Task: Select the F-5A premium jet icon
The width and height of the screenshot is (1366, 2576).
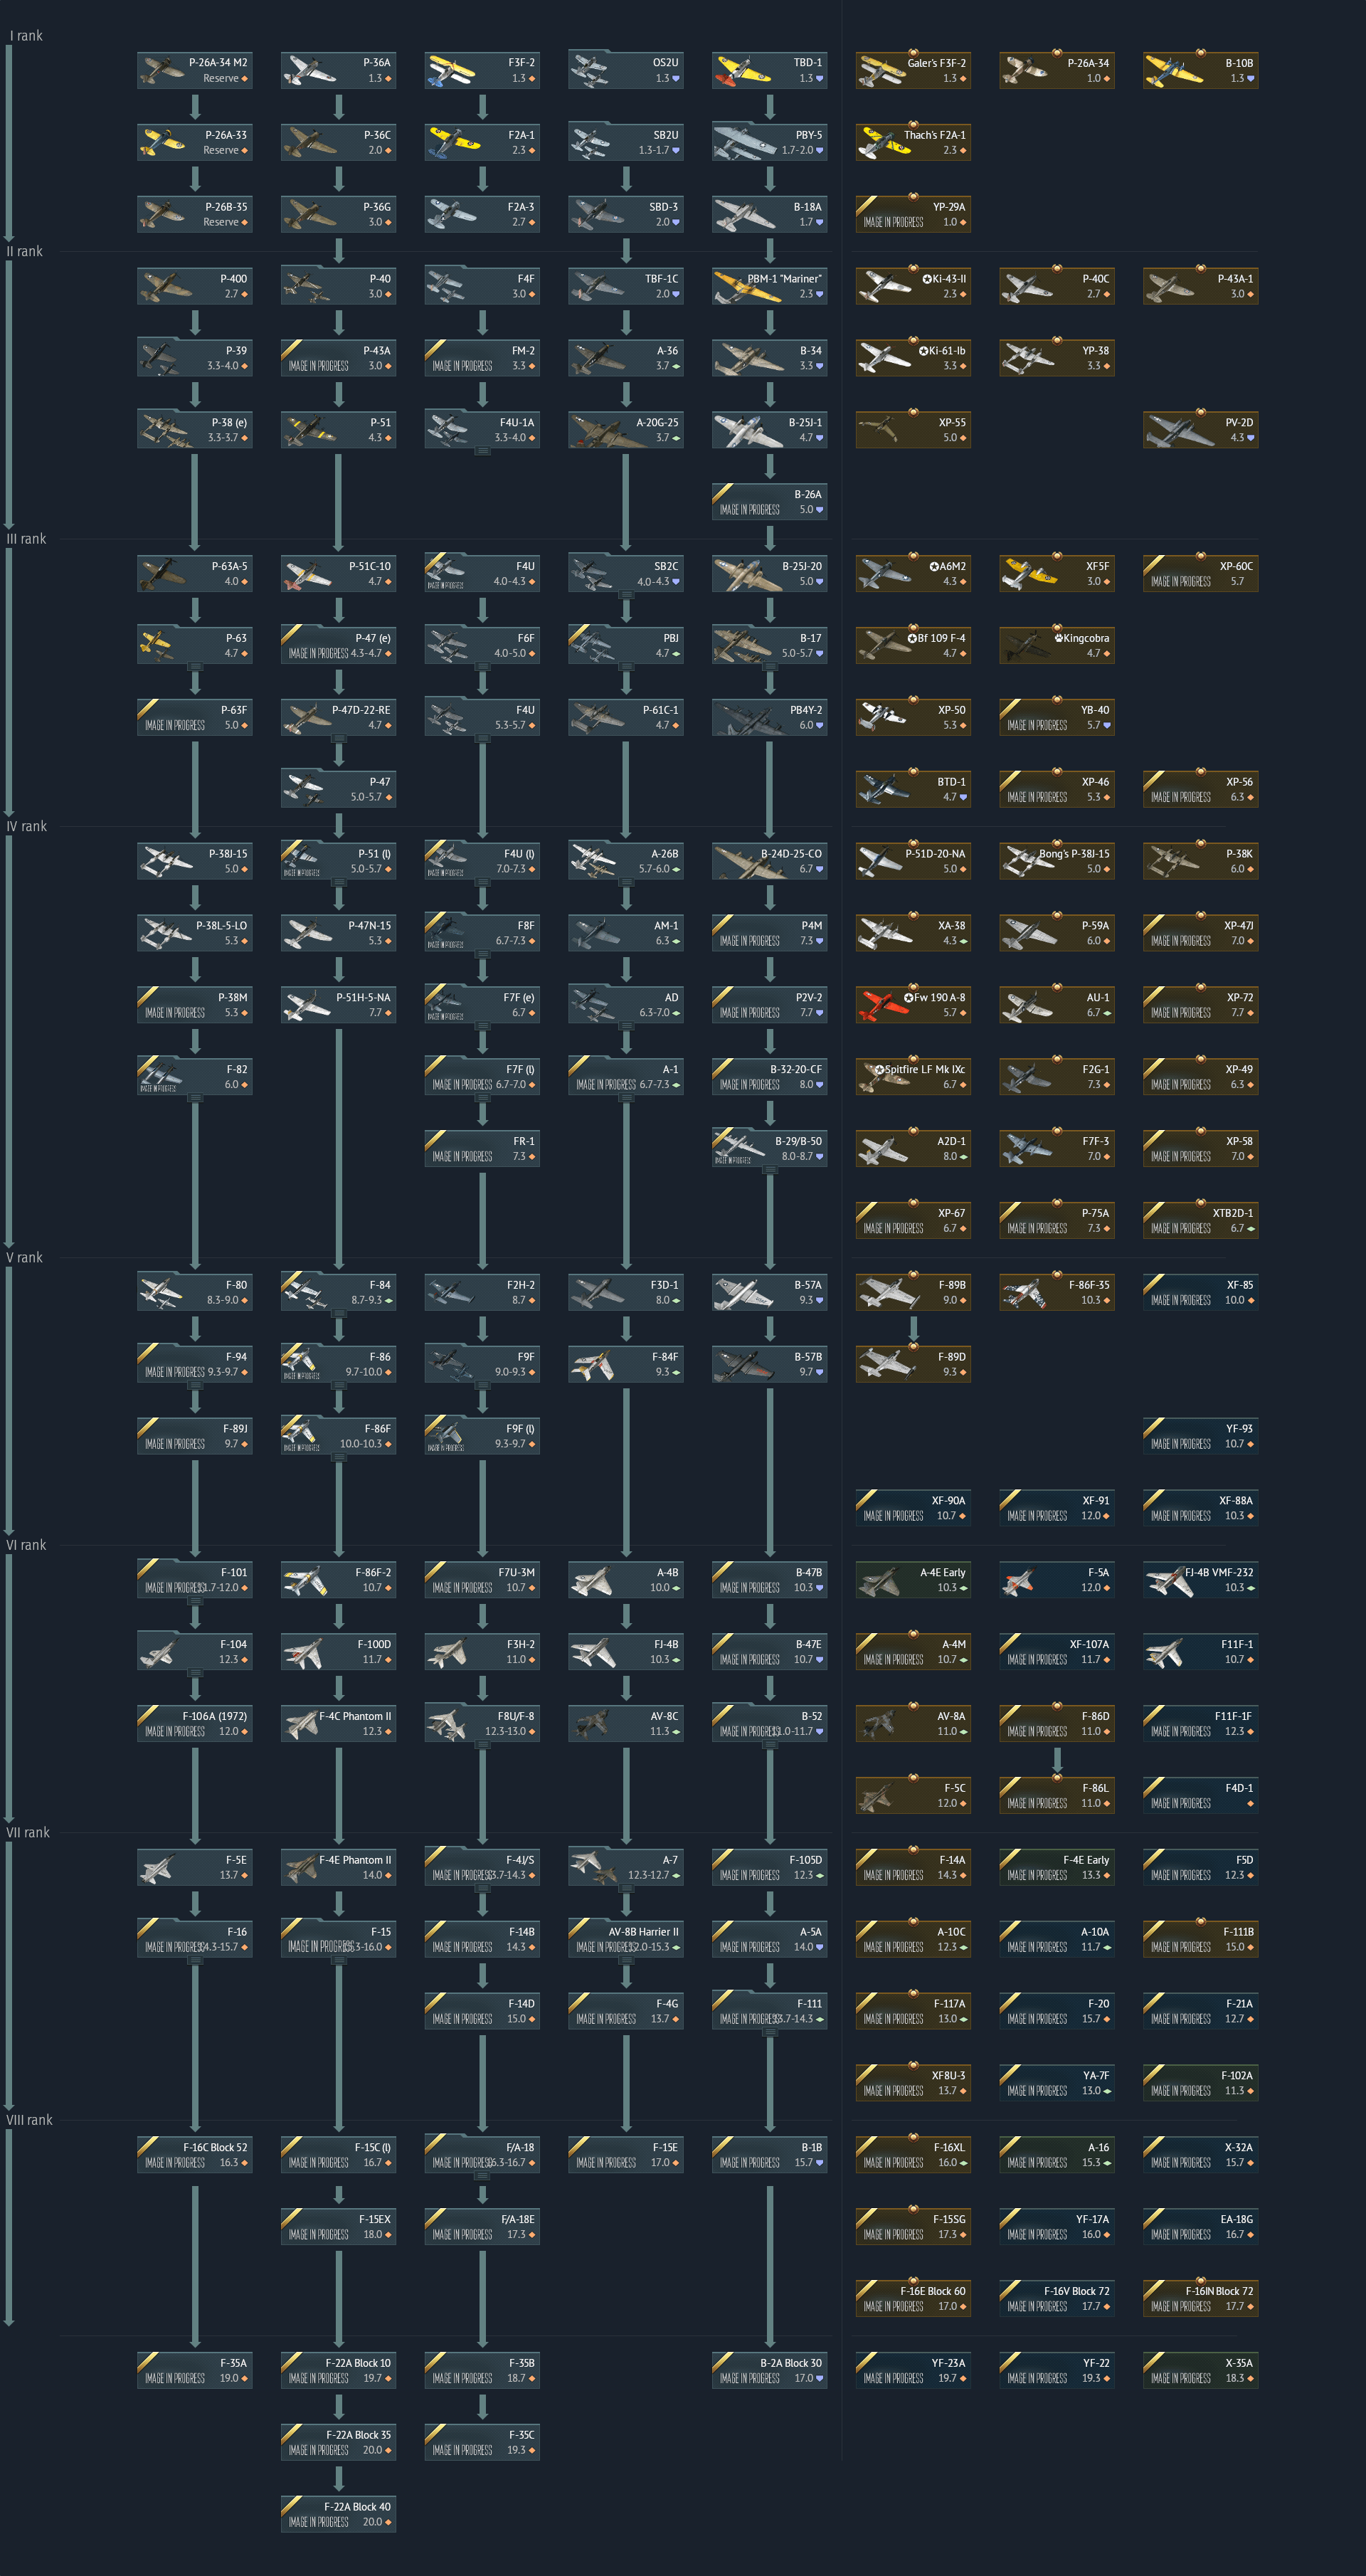Action: tap(1020, 1579)
